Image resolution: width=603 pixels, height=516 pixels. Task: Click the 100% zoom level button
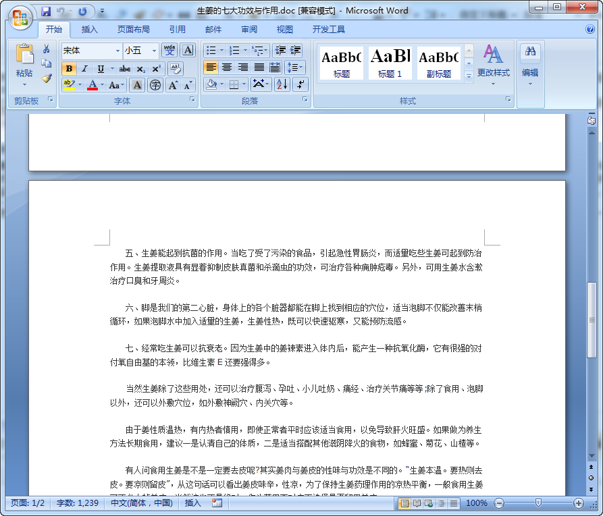477,503
